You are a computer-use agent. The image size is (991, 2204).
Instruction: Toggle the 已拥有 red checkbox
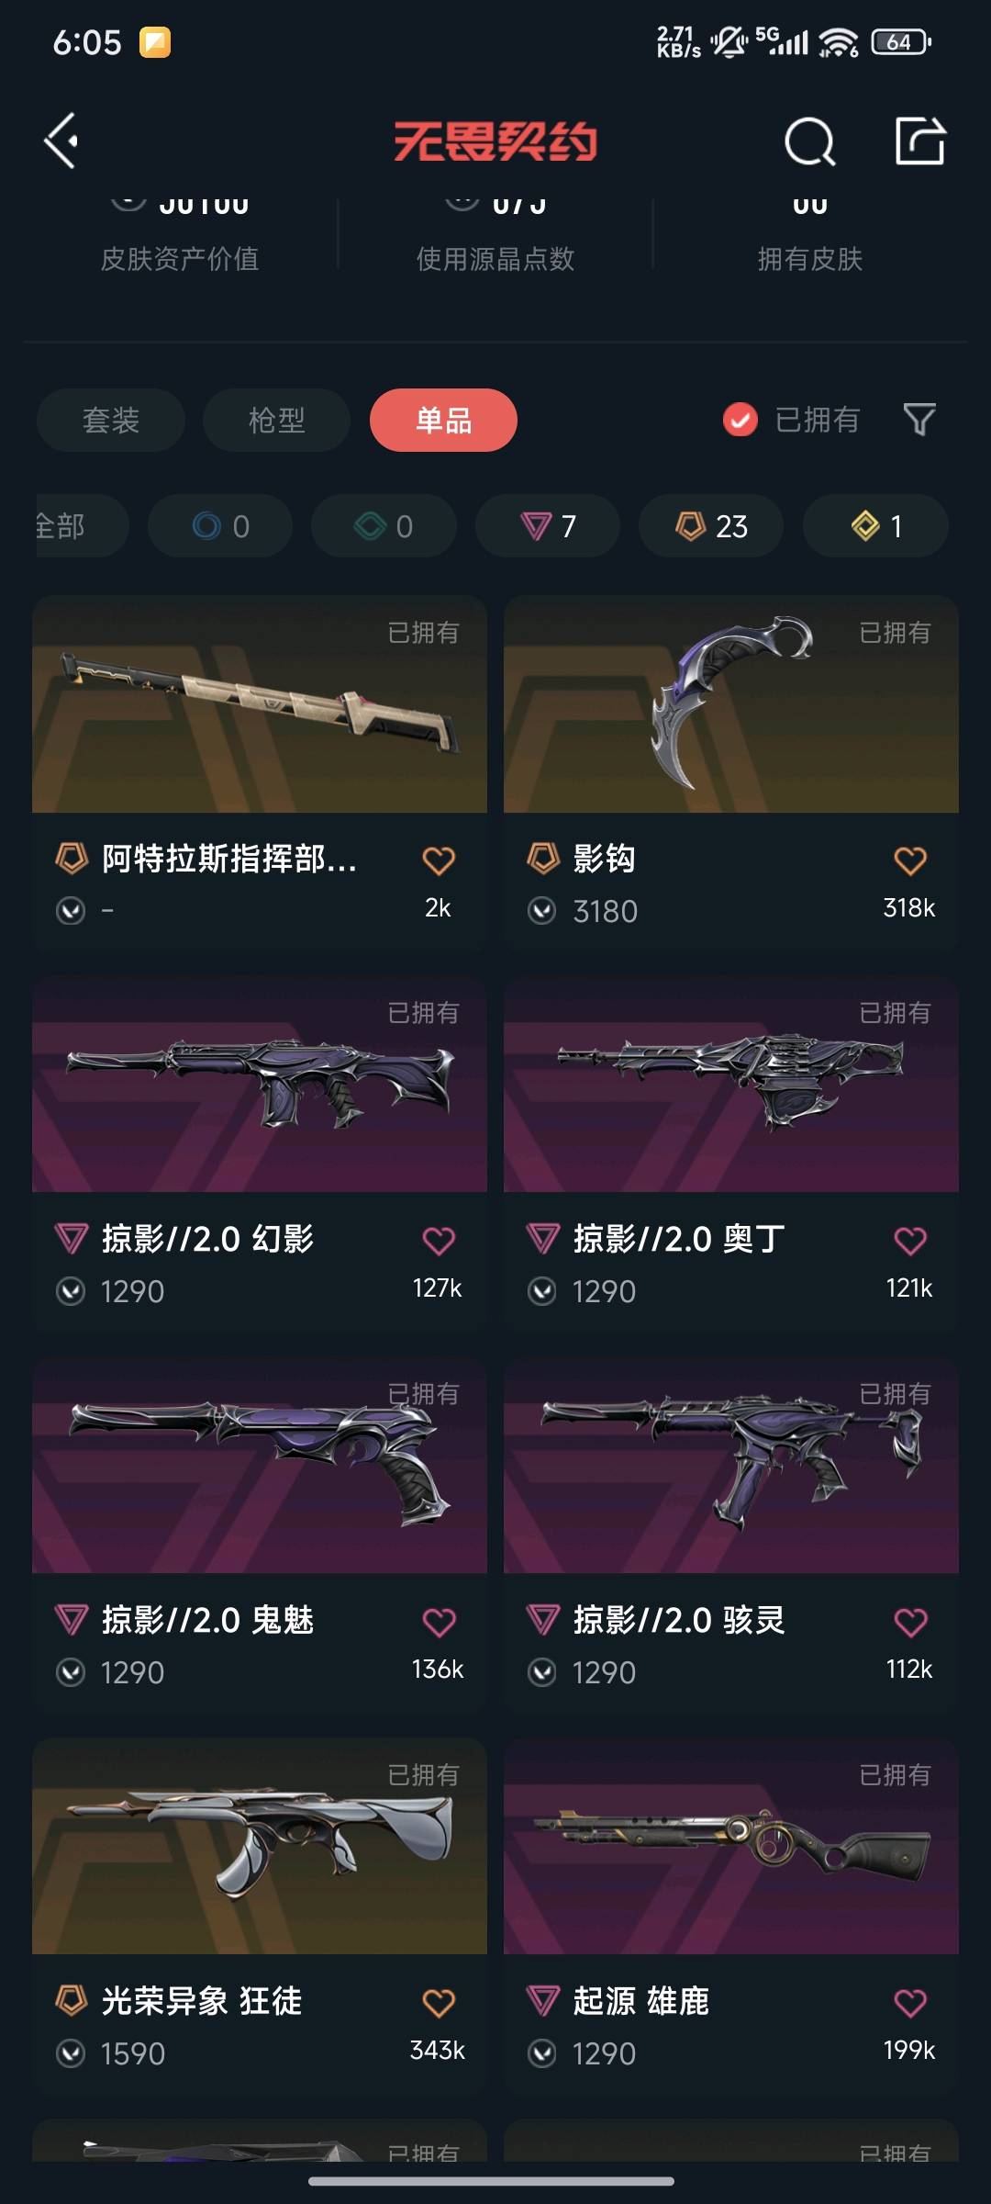point(740,420)
